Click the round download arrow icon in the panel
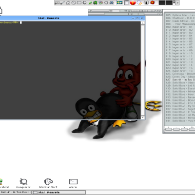This screenshot has height=195, width=195. coord(146,3)
